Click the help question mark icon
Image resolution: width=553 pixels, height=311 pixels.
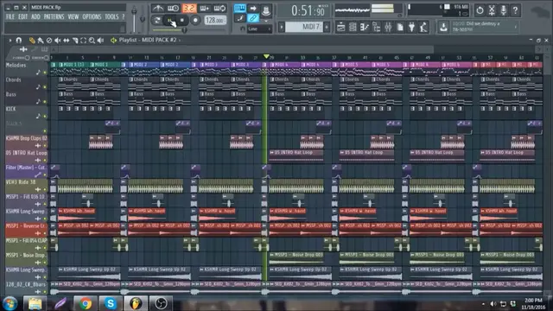(515, 10)
